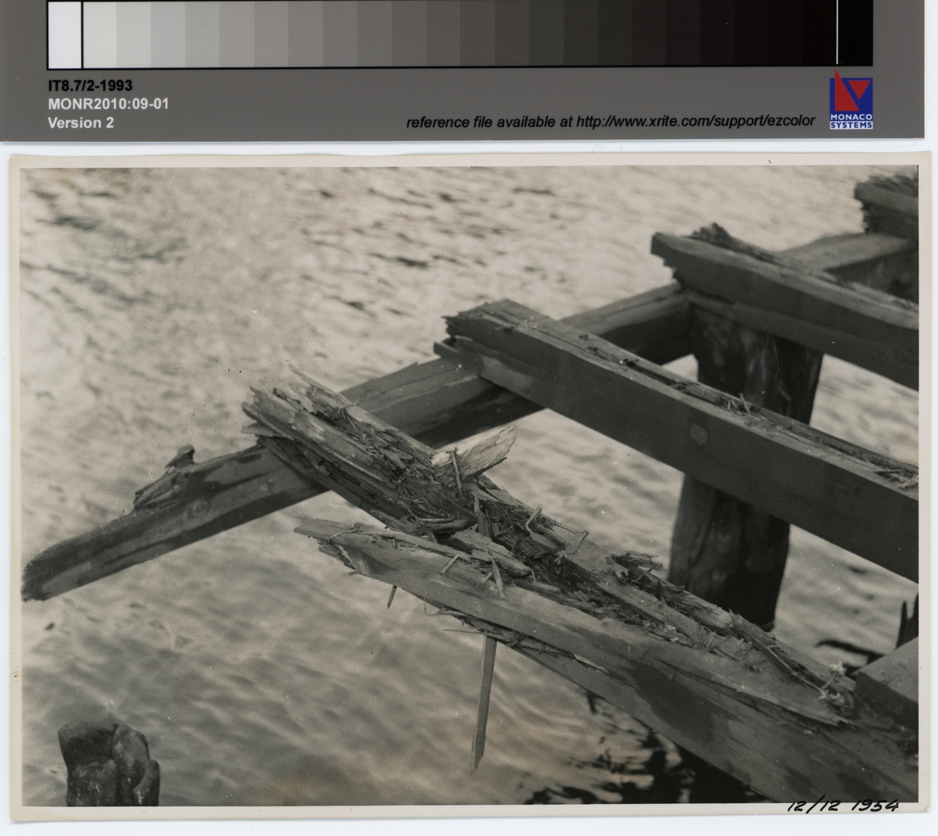The height and width of the screenshot is (836, 938).
Task: Click the round bolt on the wooden beam
Action: (698, 435)
